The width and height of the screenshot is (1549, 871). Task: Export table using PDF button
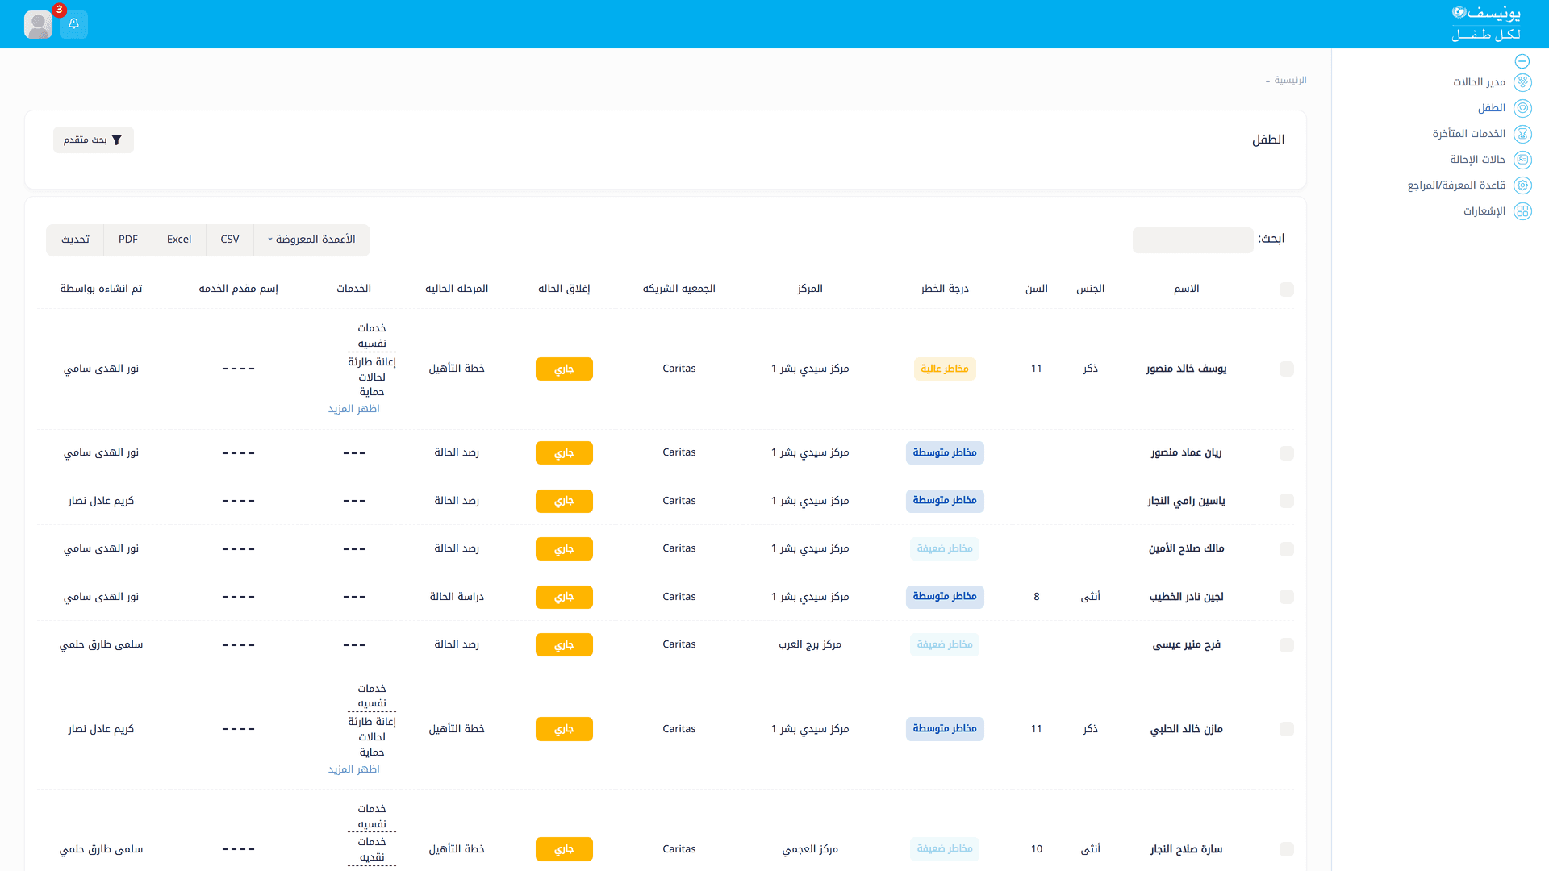128,240
